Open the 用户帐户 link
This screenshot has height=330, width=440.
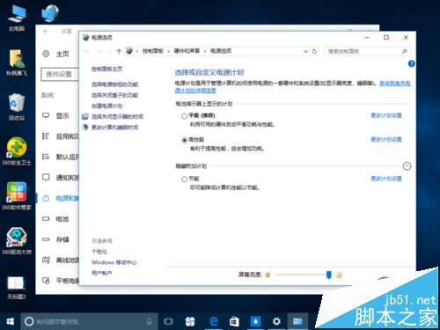(102, 273)
